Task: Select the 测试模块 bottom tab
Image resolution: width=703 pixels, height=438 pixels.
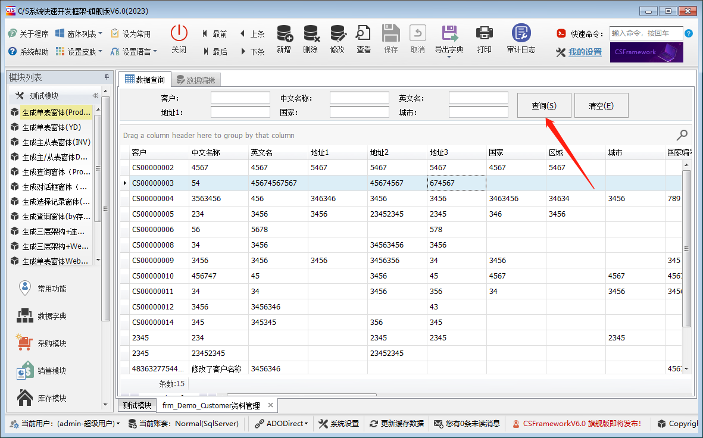Action: (x=137, y=405)
